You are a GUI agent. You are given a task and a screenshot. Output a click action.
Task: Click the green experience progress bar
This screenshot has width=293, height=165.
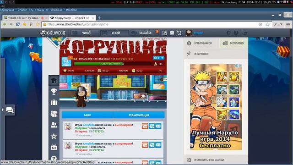click(113, 64)
